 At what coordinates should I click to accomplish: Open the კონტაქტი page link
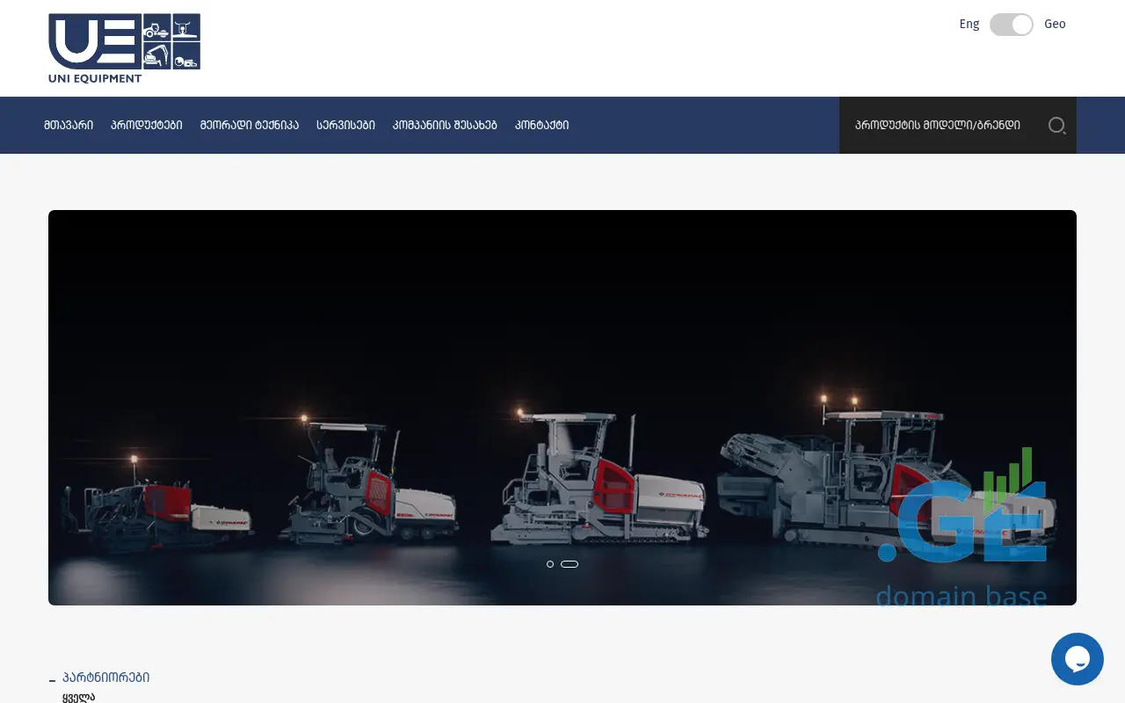pos(541,126)
